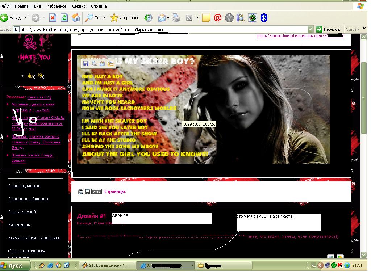Click the page scrollbar down arrow
Image resolution: width=371 pixels, height=278 pixels.
click(x=364, y=254)
